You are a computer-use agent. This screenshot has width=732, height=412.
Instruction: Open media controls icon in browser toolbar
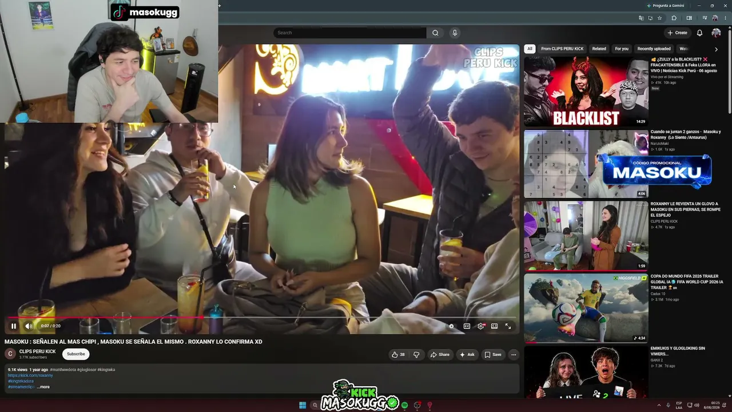point(705,18)
